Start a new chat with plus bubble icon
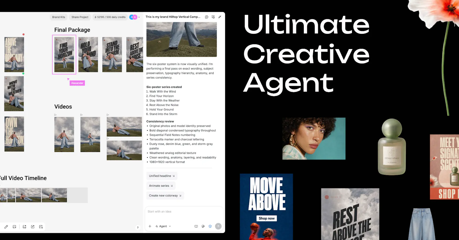This screenshot has width=459, height=240. pyautogui.click(x=207, y=17)
